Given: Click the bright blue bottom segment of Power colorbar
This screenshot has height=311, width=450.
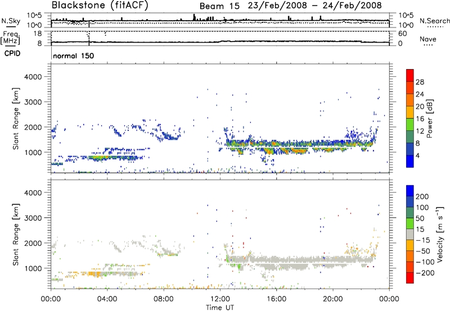Looking at the screenshot, I should pos(410,161).
